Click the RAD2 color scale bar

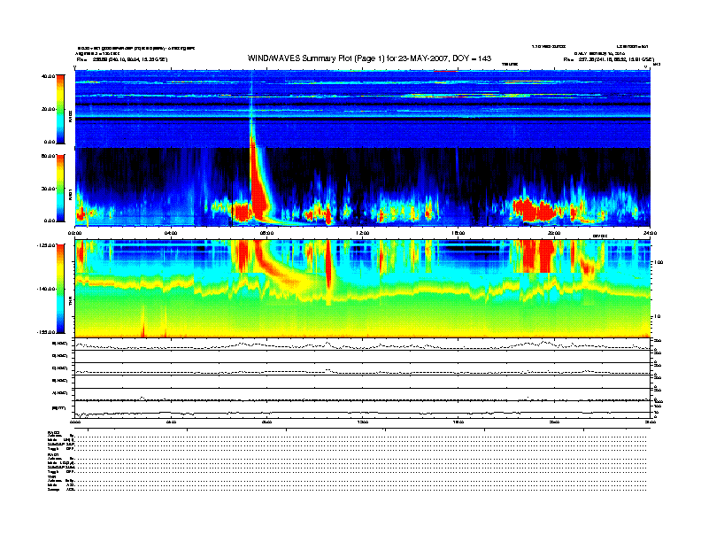pos(60,109)
